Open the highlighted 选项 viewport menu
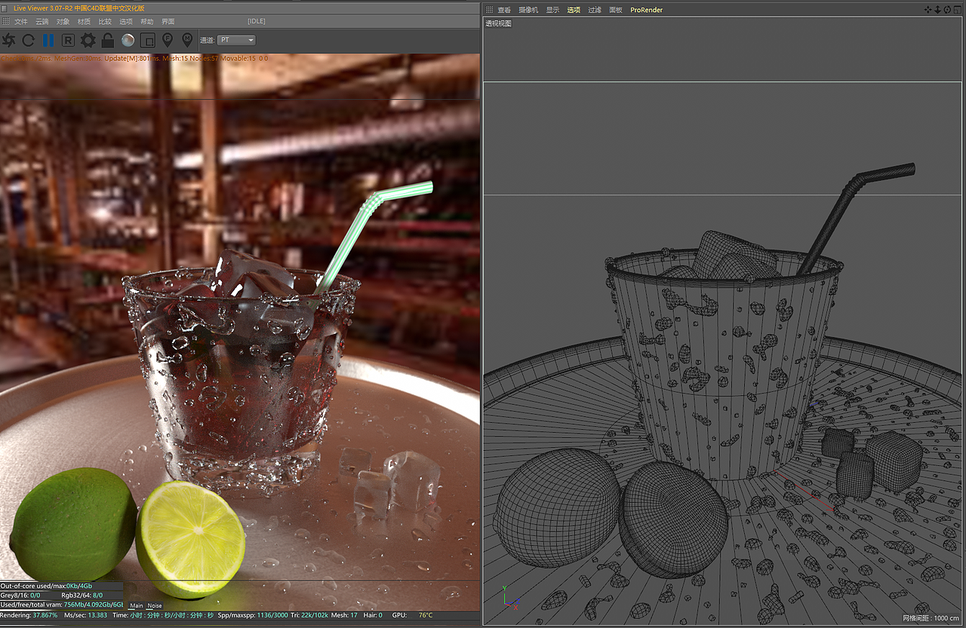The image size is (966, 628). (574, 10)
